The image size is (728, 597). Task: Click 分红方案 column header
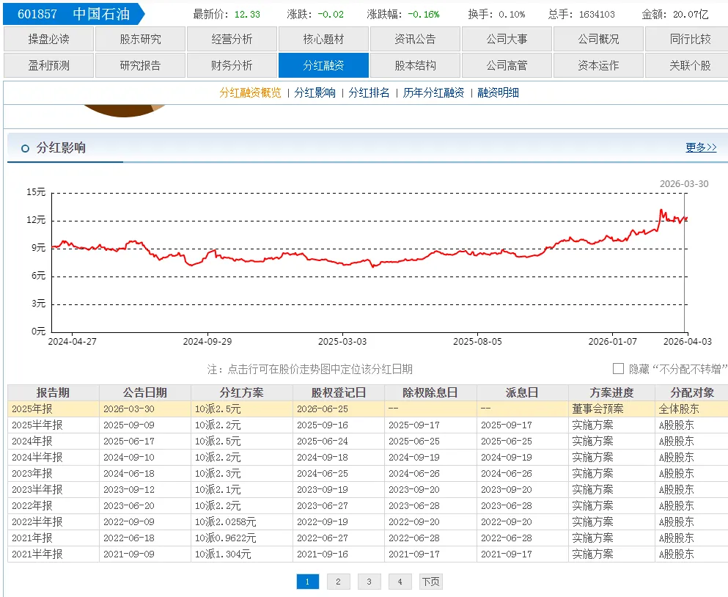[x=242, y=392]
